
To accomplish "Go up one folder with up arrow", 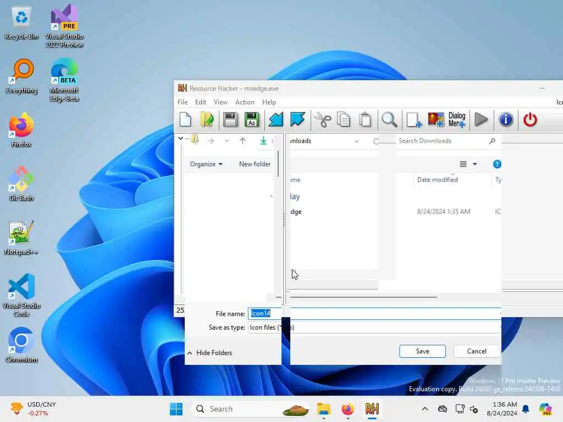I will (242, 141).
